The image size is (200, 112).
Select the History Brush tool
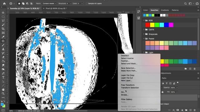coord(3,53)
